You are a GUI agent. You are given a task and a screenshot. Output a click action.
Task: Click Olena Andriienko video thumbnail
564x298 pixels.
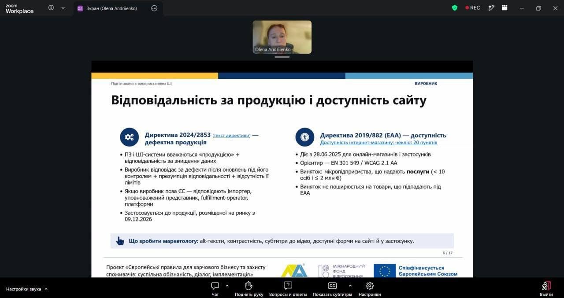pyautogui.click(x=282, y=37)
